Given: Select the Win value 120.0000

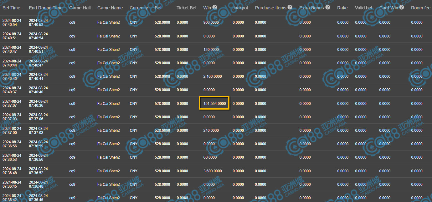Looking at the screenshot, I should click(211, 50).
